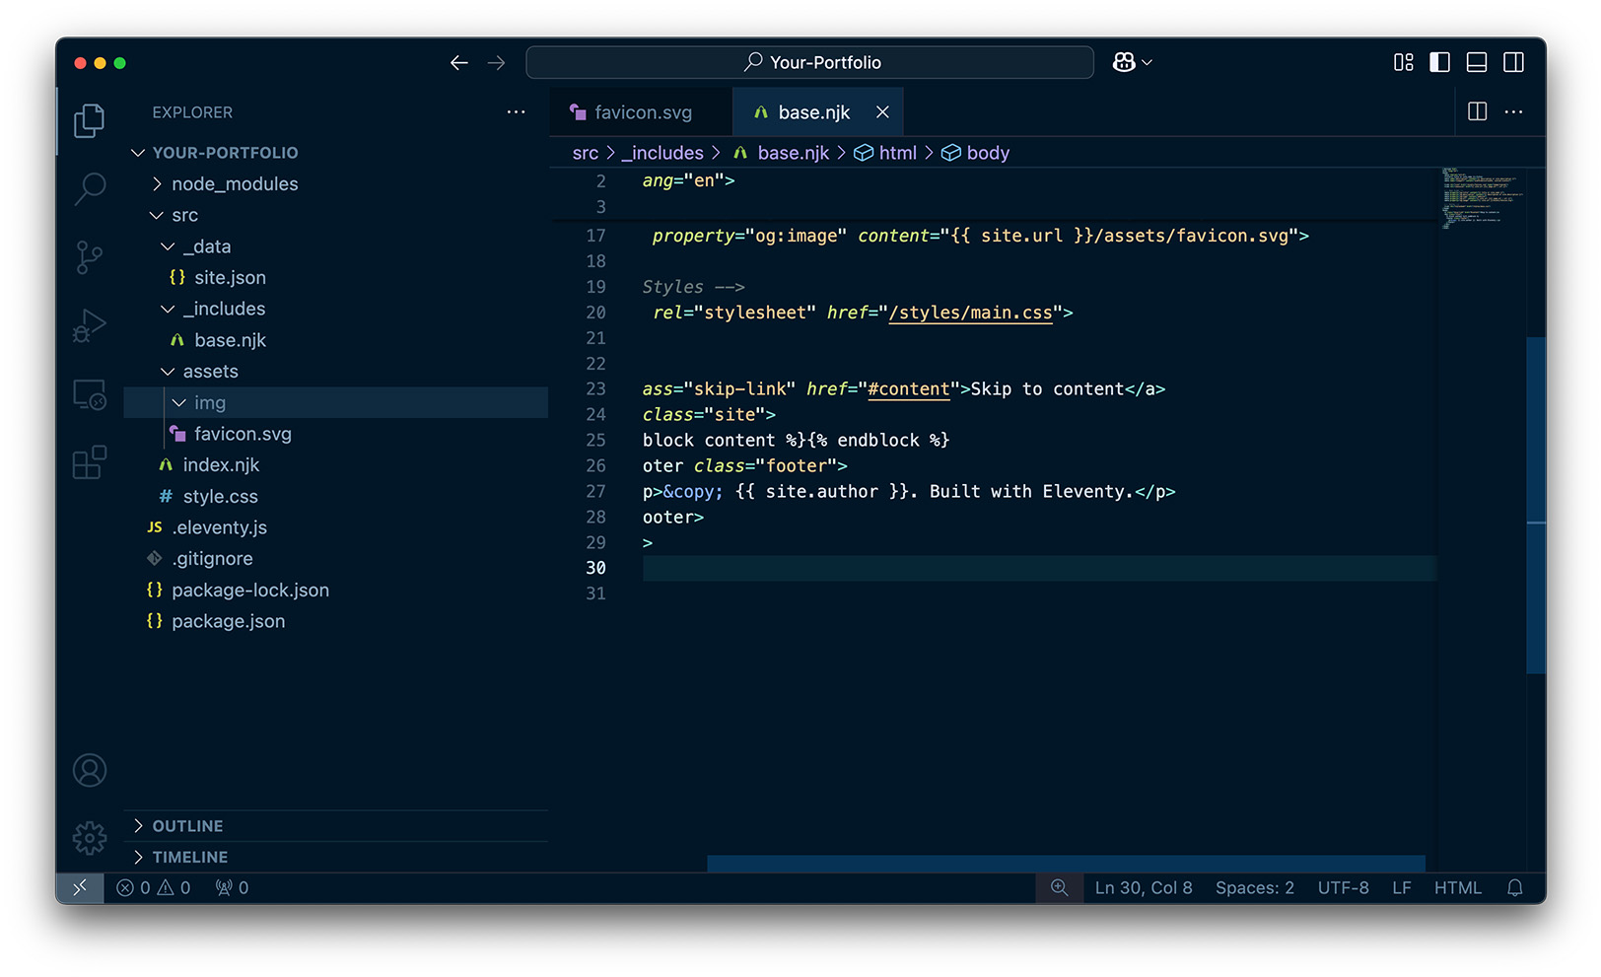Click the Customize Layout icon
Screen dimensions: 1601x977
coord(1404,62)
